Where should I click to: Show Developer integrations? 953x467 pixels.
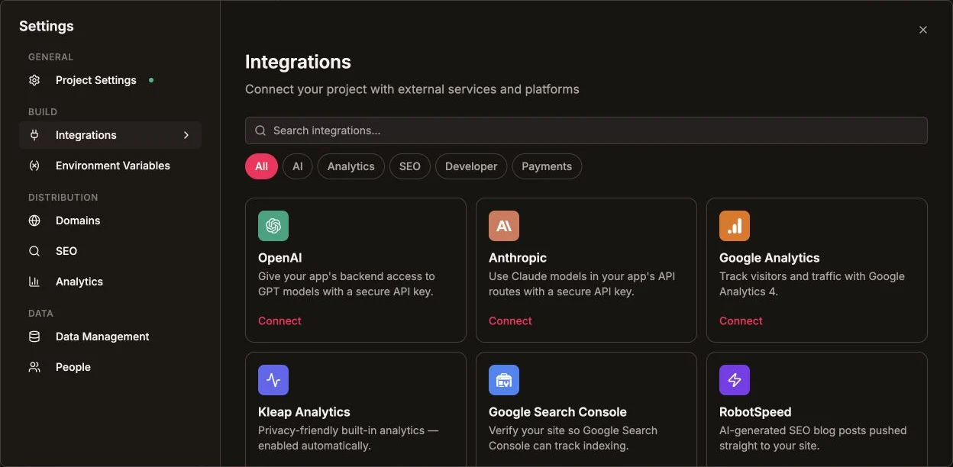pyautogui.click(x=471, y=166)
